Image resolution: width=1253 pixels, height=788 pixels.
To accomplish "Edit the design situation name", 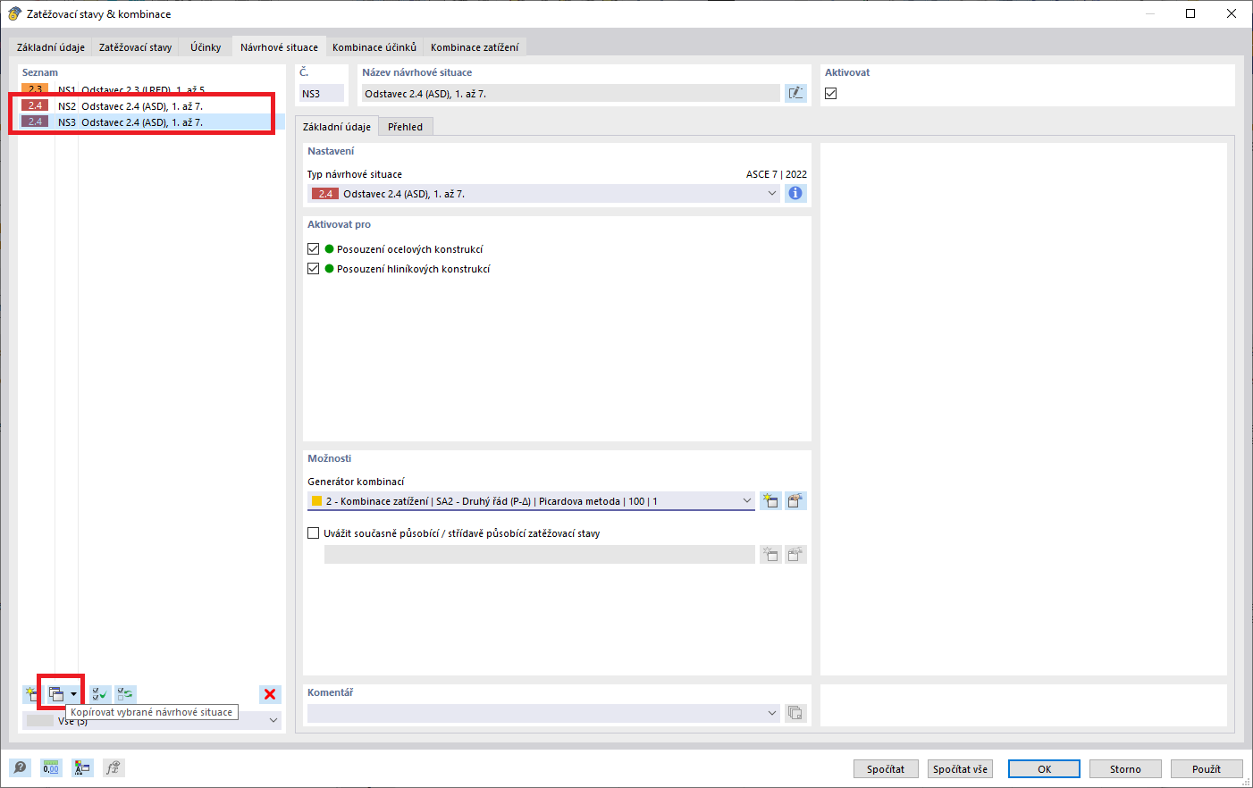I will pos(795,93).
